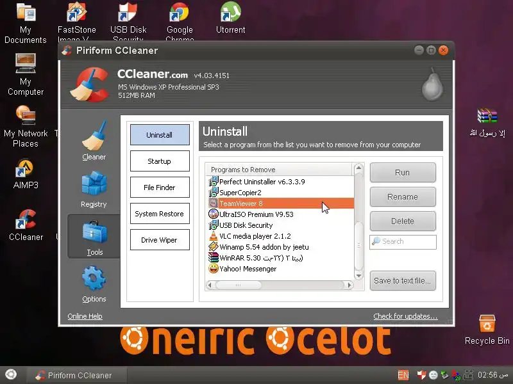Click the USB Disk Security shield tray icon

(421, 375)
